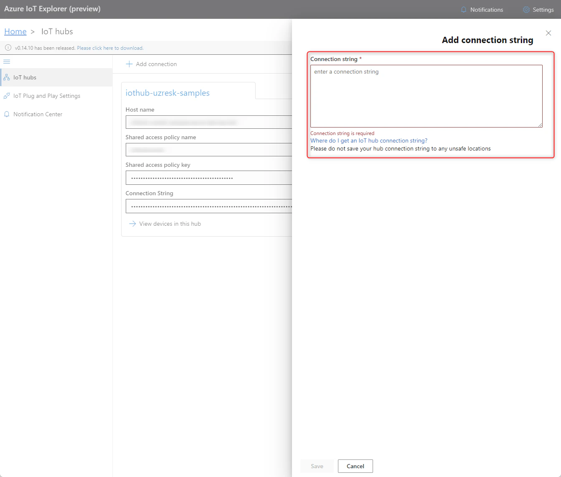Screen dimensions: 561x477
Task: Click the 'v0.14.10 has been released' text
Action: click(x=45, y=48)
